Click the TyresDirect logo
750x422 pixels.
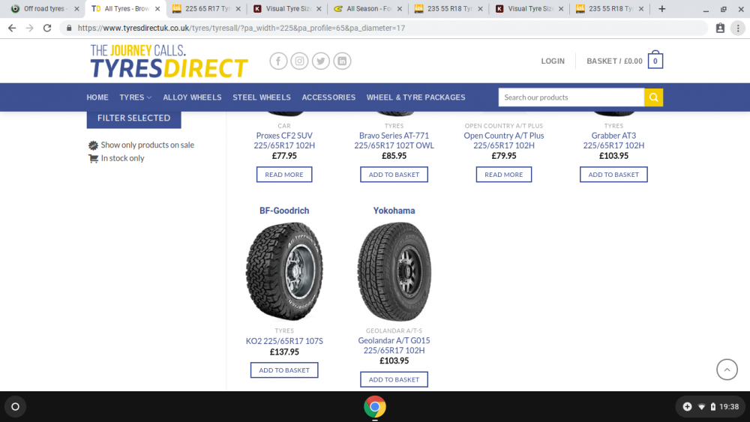pyautogui.click(x=169, y=61)
